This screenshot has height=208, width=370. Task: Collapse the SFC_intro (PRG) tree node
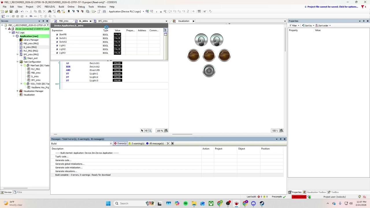click(17, 54)
